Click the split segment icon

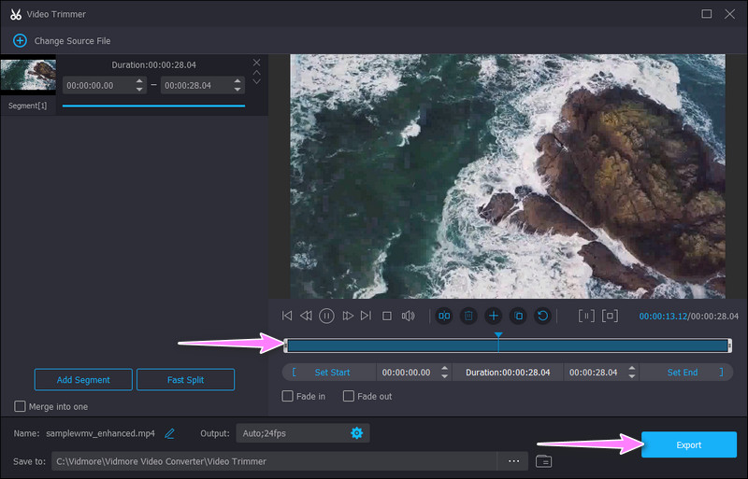[x=444, y=317]
